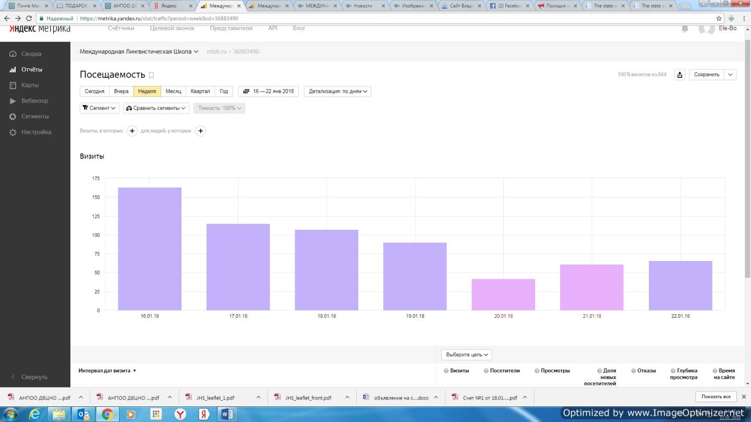The height and width of the screenshot is (422, 751).
Task: Open Сравнить сегменты dropdown
Action: [x=156, y=108]
